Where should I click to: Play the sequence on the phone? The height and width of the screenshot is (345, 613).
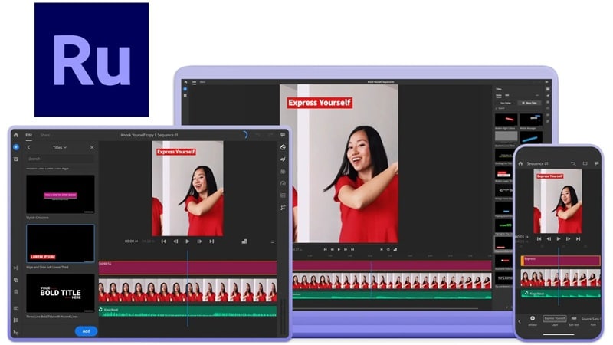click(x=559, y=238)
